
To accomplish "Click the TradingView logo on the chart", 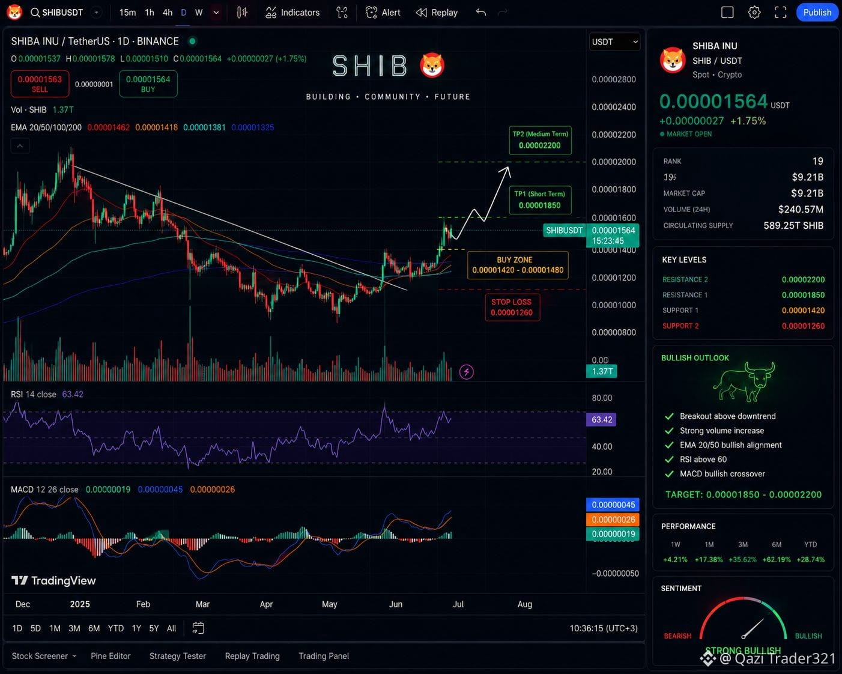I will (x=54, y=580).
